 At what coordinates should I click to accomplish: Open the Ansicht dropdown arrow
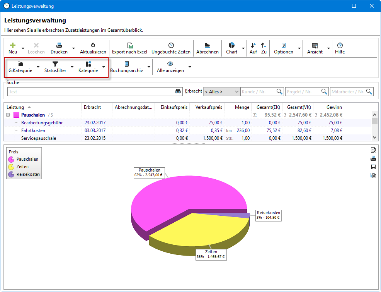tap(328, 48)
